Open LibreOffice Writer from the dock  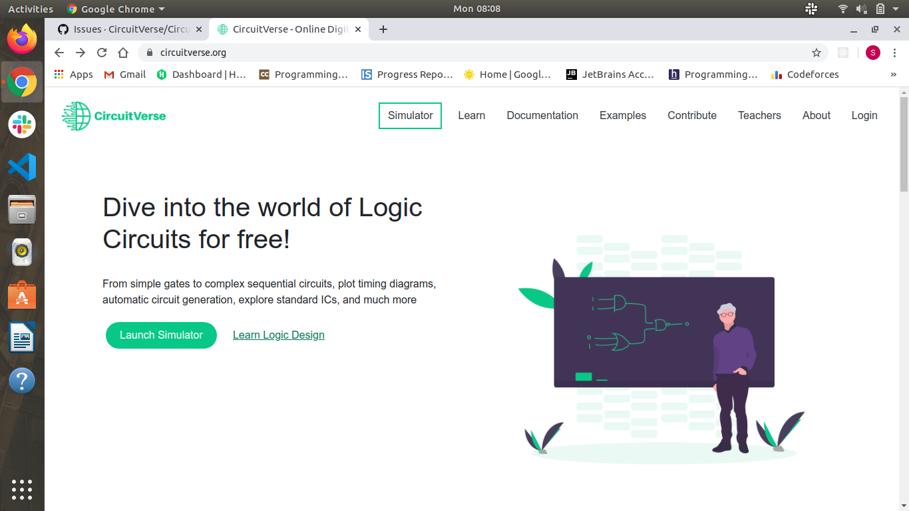(22, 337)
